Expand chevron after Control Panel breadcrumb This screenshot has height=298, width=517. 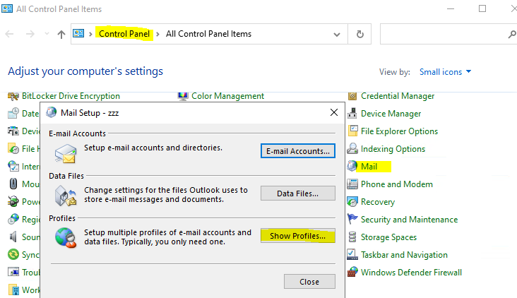[158, 35]
